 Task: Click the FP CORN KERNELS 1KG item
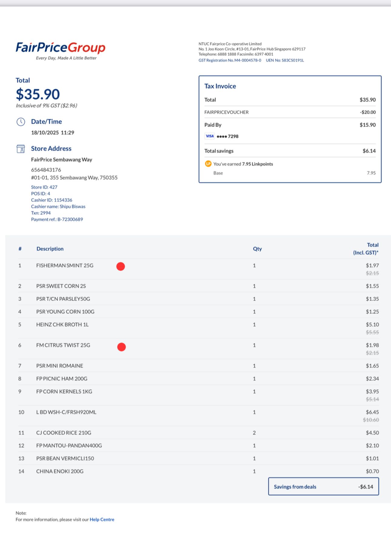(64, 392)
